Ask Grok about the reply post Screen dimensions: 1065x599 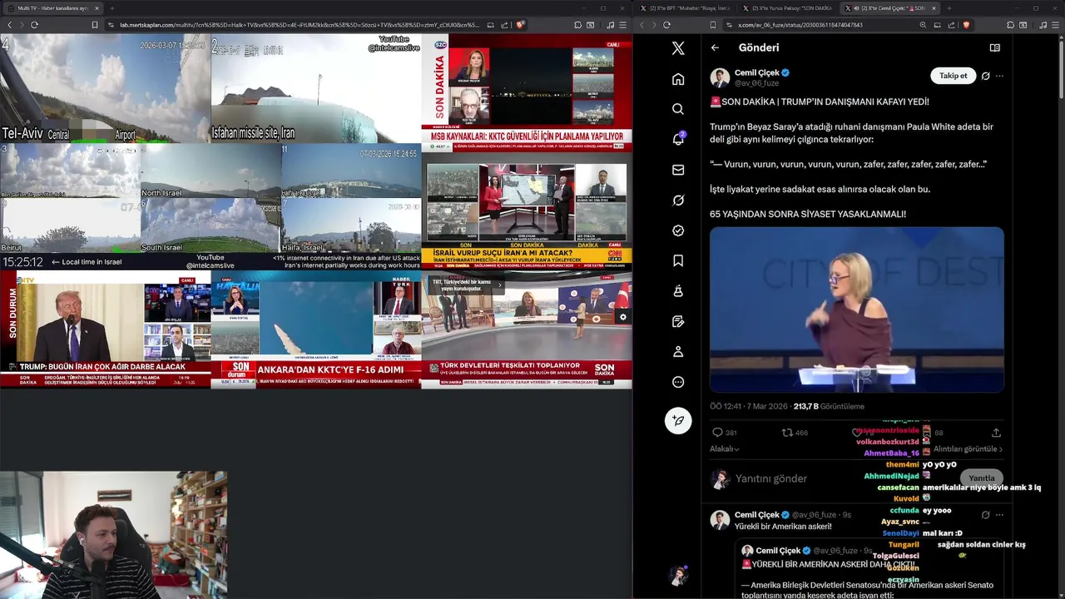985,515
